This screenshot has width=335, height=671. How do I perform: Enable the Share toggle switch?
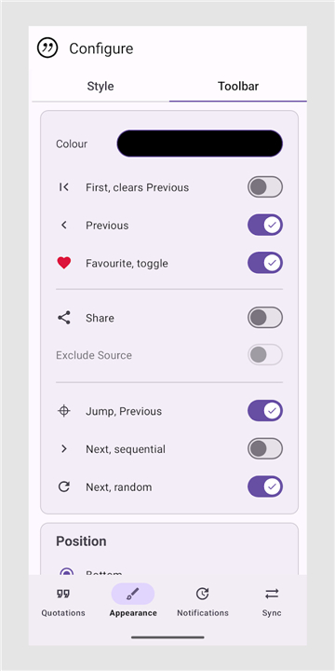pyautogui.click(x=265, y=318)
